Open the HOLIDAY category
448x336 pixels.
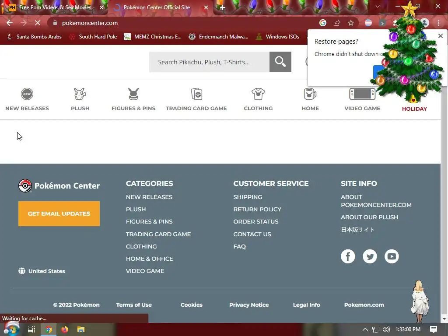[x=414, y=109]
